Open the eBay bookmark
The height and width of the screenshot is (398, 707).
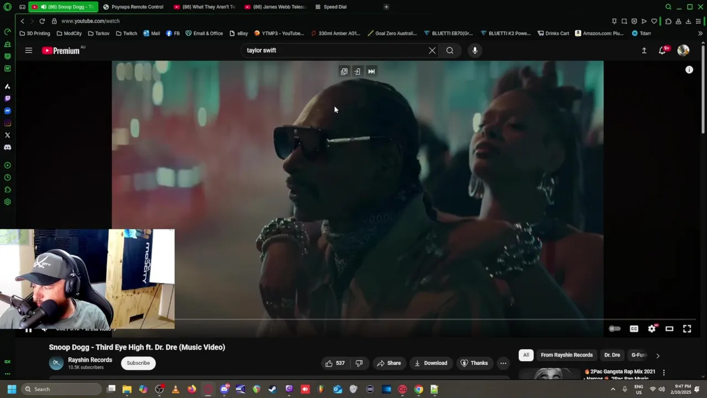coord(239,33)
